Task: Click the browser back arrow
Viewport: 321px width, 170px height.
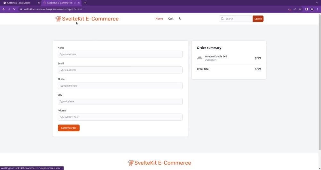Action: (4, 9)
